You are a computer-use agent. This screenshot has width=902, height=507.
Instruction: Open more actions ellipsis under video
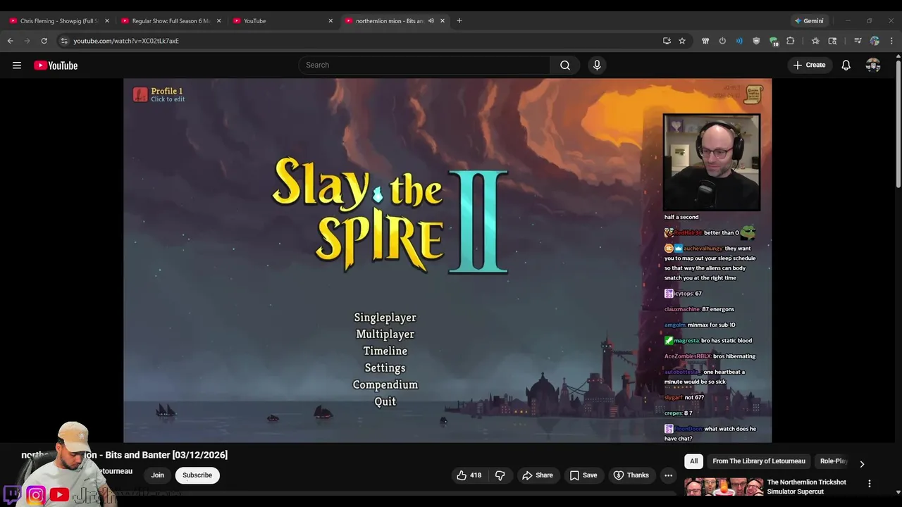(668, 475)
